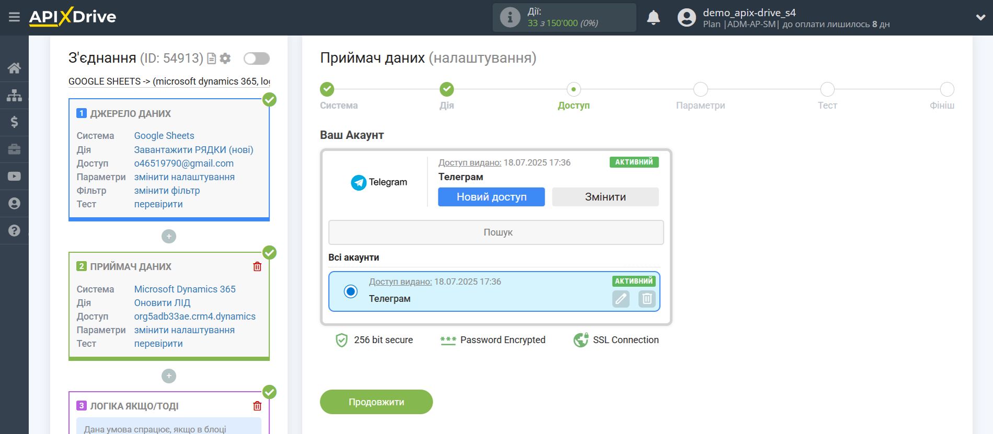Screen dimensions: 993x434
Task: Select the Телеграм account radio button
Action: [x=351, y=291]
